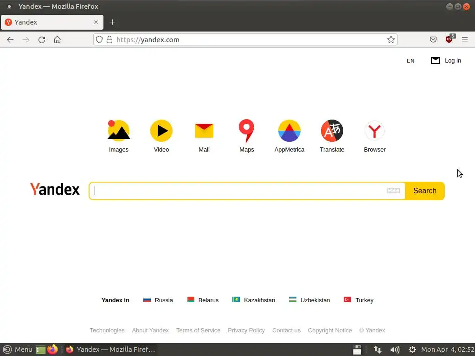Open mail envelope icon near Log in
475x356 pixels.
435,61
